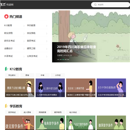Open the 创业挣钱 channel link
Image resolution: width=130 pixels, height=130 pixels.
coord(31,33)
